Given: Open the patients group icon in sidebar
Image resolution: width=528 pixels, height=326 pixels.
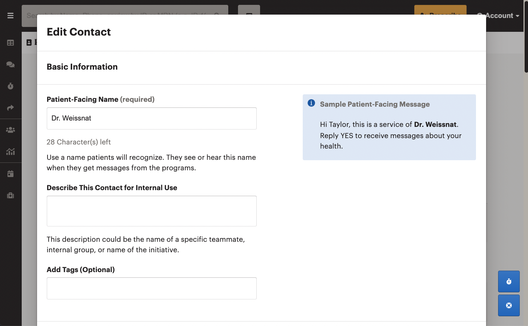Looking at the screenshot, I should tap(10, 130).
